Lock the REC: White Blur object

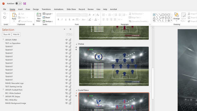pos(70,100)
